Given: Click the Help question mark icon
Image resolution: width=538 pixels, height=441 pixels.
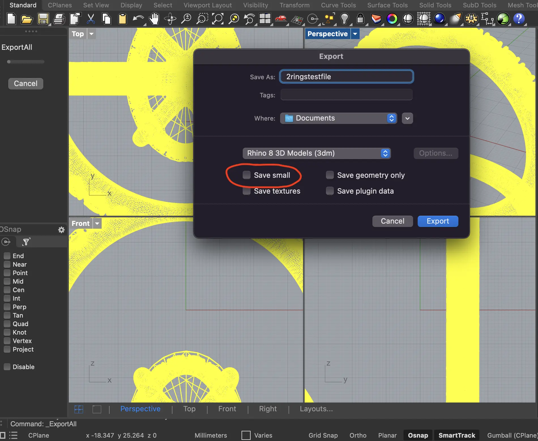Looking at the screenshot, I should [519, 19].
